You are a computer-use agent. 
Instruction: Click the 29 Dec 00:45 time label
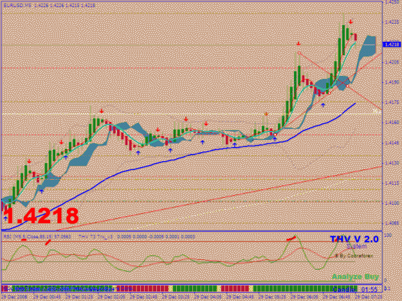(x=47, y=297)
